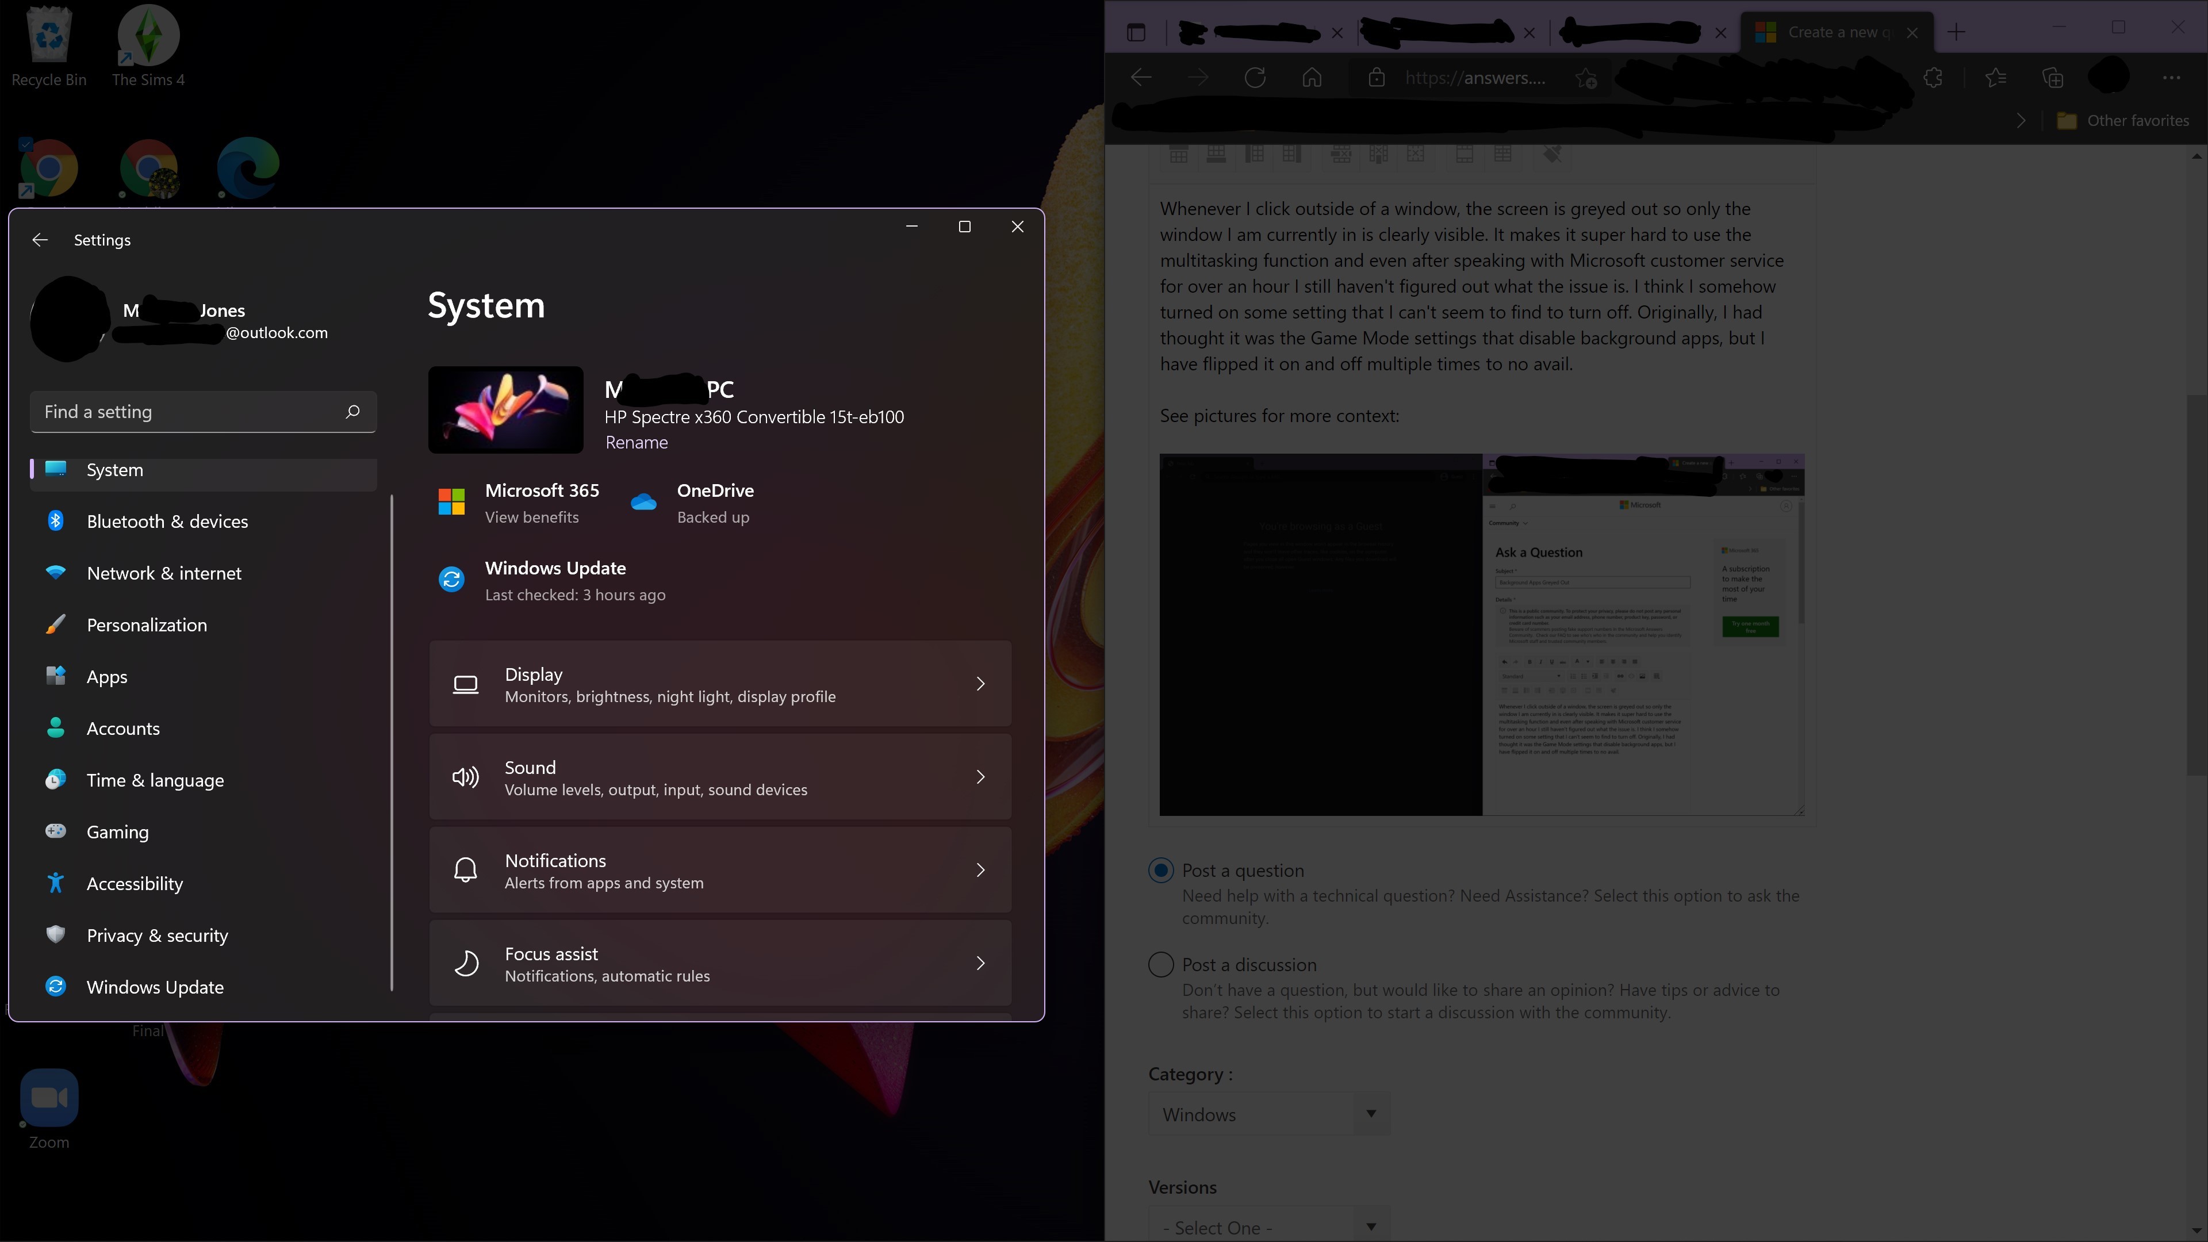Open the Zoom desktop shortcut
This screenshot has height=1242, width=2208.
point(49,1098)
